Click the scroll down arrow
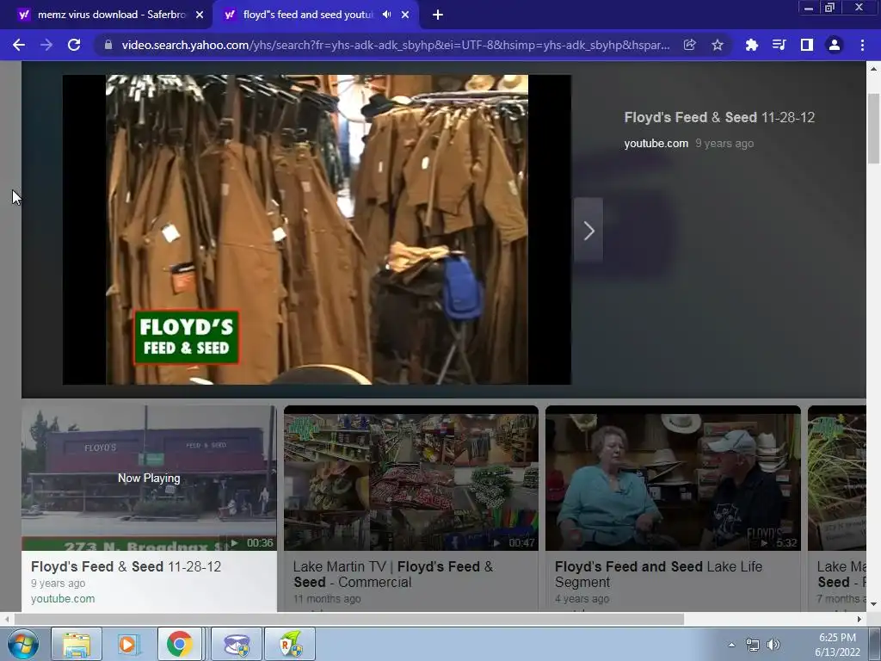881x661 pixels. pos(873,605)
